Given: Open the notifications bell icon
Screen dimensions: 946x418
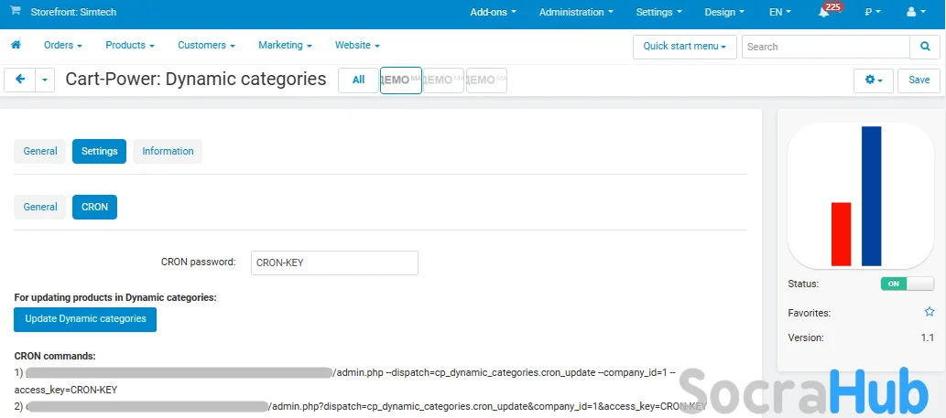Looking at the screenshot, I should pos(823,13).
